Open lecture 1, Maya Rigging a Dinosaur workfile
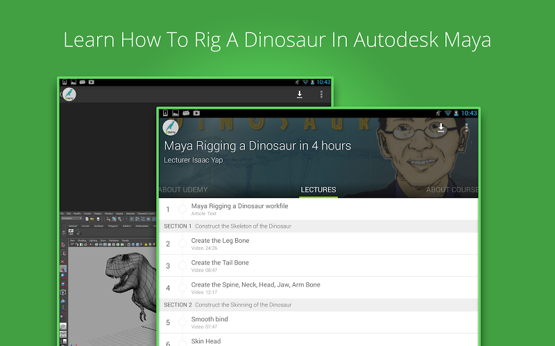The image size is (555, 346). [239, 209]
